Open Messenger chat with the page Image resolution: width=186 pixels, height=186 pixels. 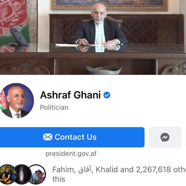pos(165,137)
